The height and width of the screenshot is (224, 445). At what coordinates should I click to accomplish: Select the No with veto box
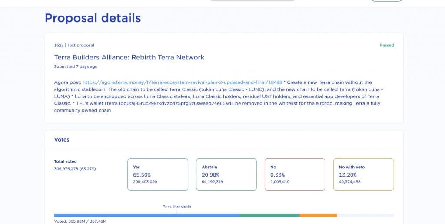tap(363, 174)
